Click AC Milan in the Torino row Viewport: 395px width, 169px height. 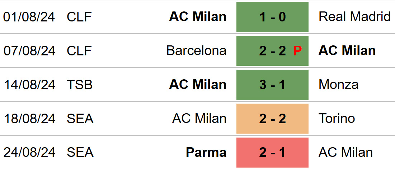pyautogui.click(x=199, y=118)
